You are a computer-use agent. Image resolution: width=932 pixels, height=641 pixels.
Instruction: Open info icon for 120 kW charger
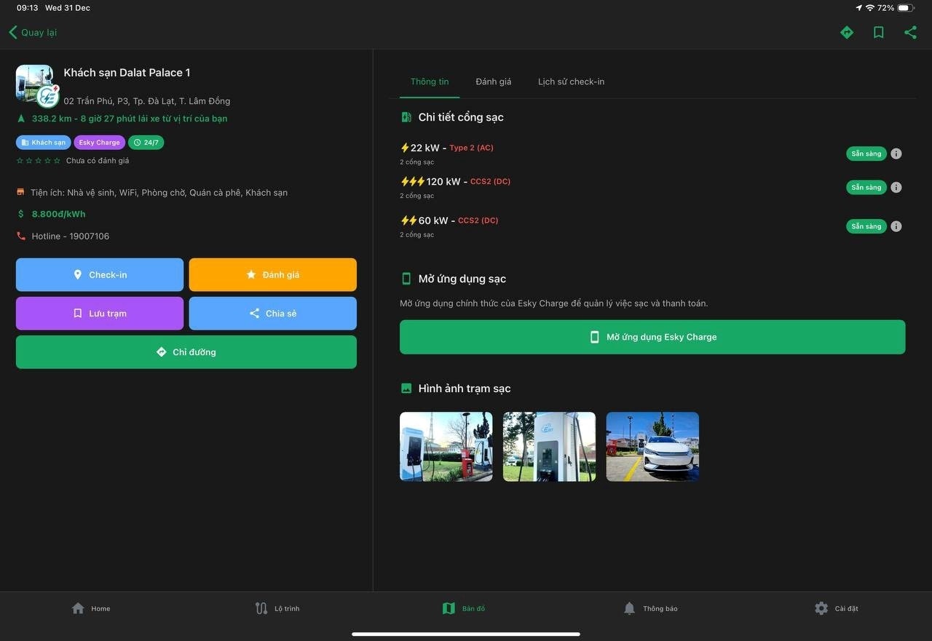[896, 187]
